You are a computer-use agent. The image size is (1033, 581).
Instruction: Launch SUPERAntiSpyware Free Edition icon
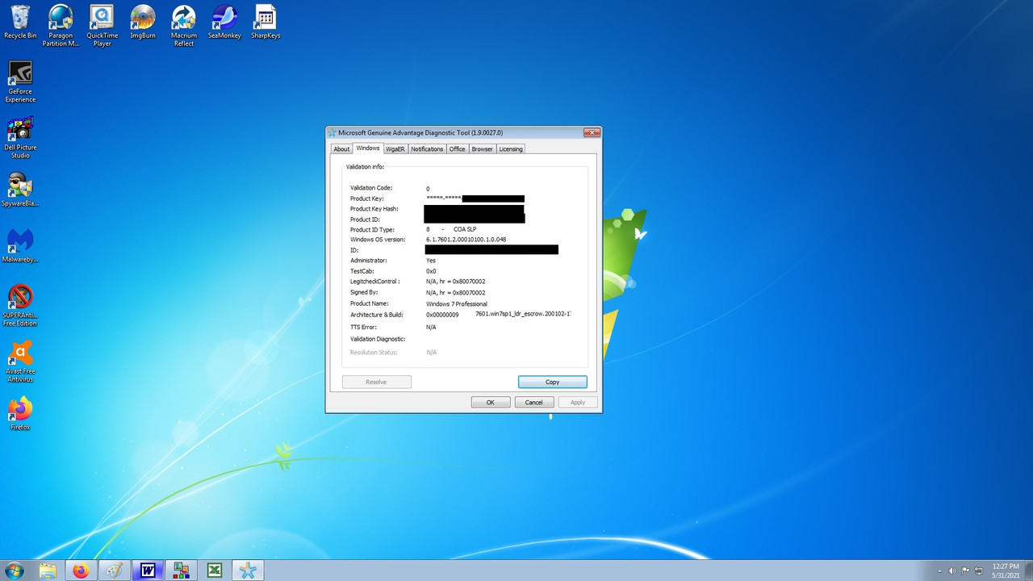pos(20,305)
